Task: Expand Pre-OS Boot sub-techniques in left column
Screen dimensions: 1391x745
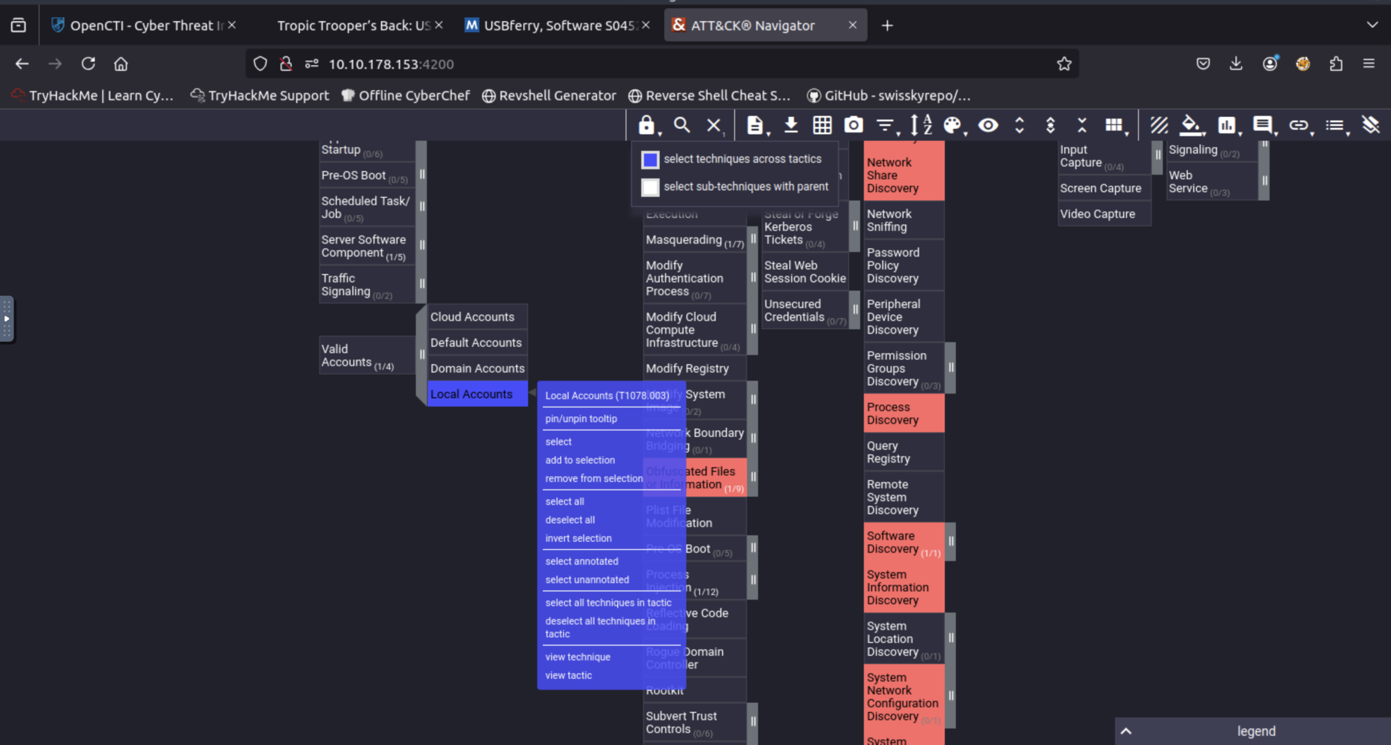Action: 422,174
